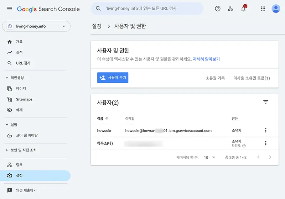Open the users filter icon

tap(265, 102)
